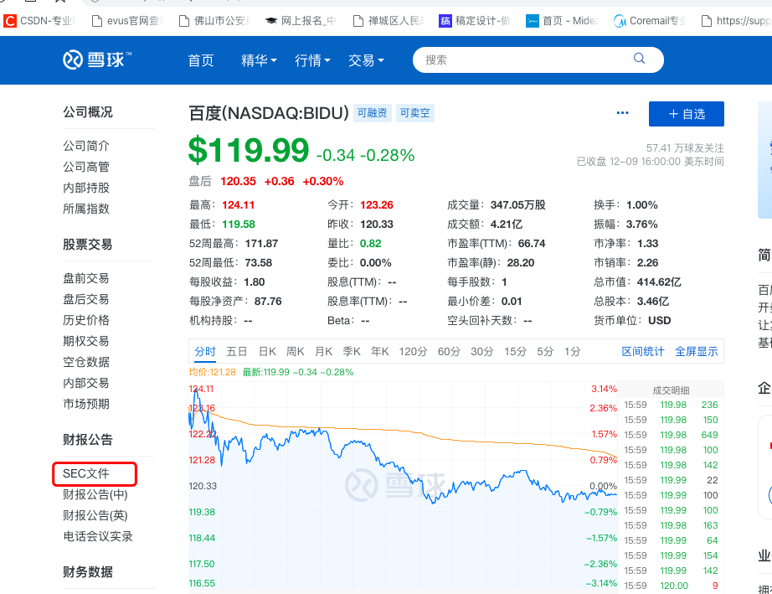Open 所属指数 in the sidebar
The image size is (772, 594).
coord(86,209)
